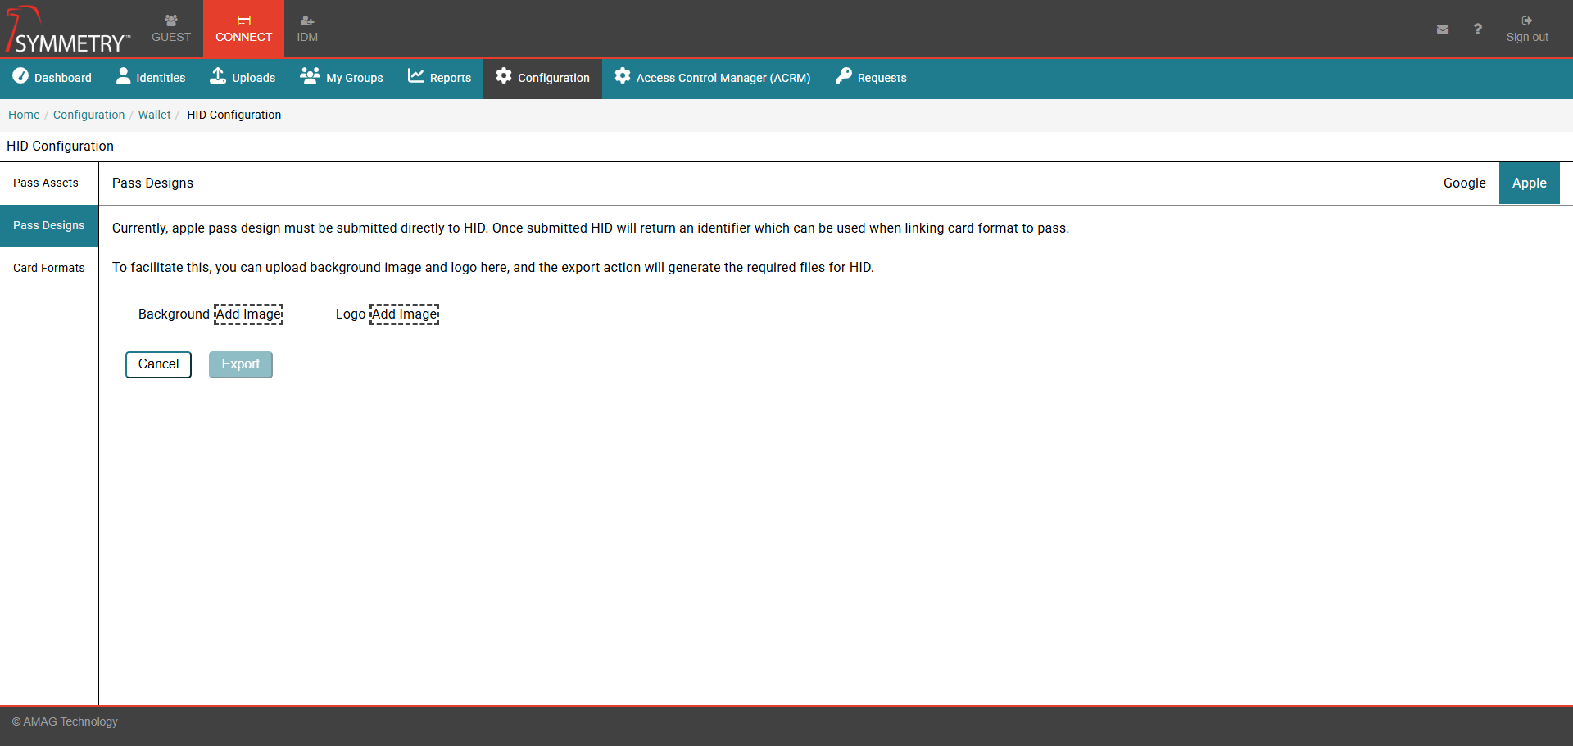Open the messages envelope icon

click(x=1443, y=29)
